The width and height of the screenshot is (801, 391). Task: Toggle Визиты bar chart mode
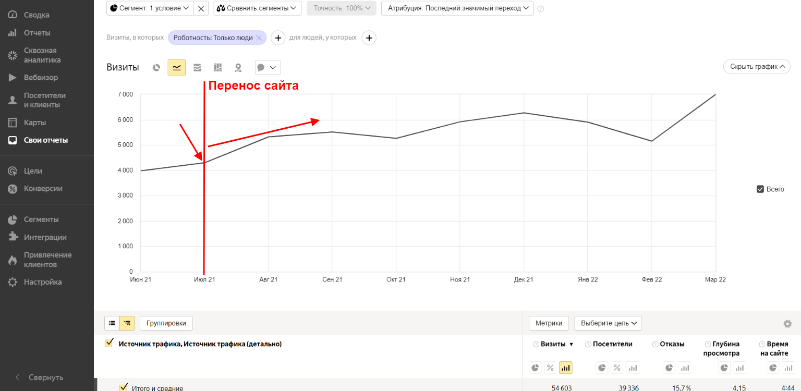coord(565,368)
